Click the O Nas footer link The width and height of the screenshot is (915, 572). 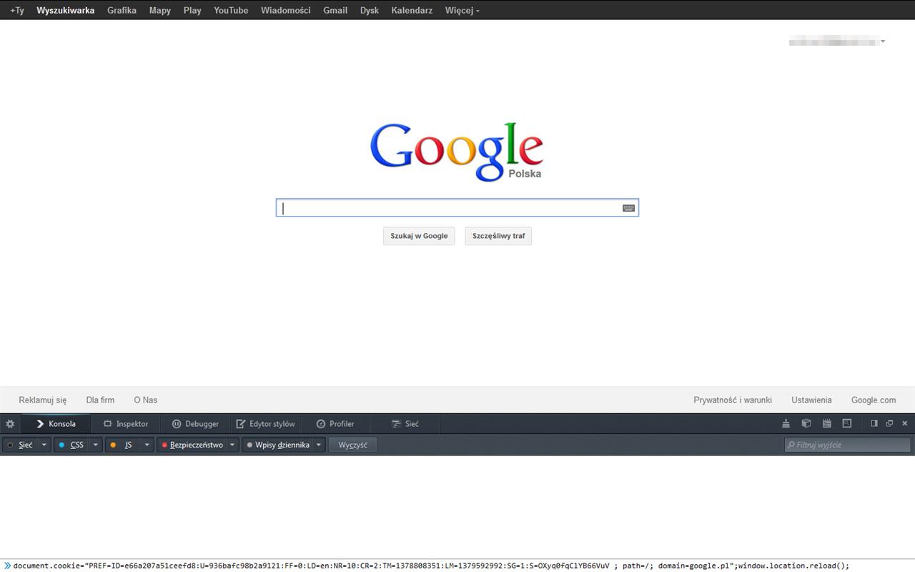click(x=146, y=400)
